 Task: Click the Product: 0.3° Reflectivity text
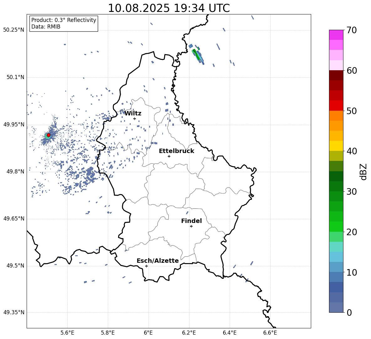(x=64, y=20)
